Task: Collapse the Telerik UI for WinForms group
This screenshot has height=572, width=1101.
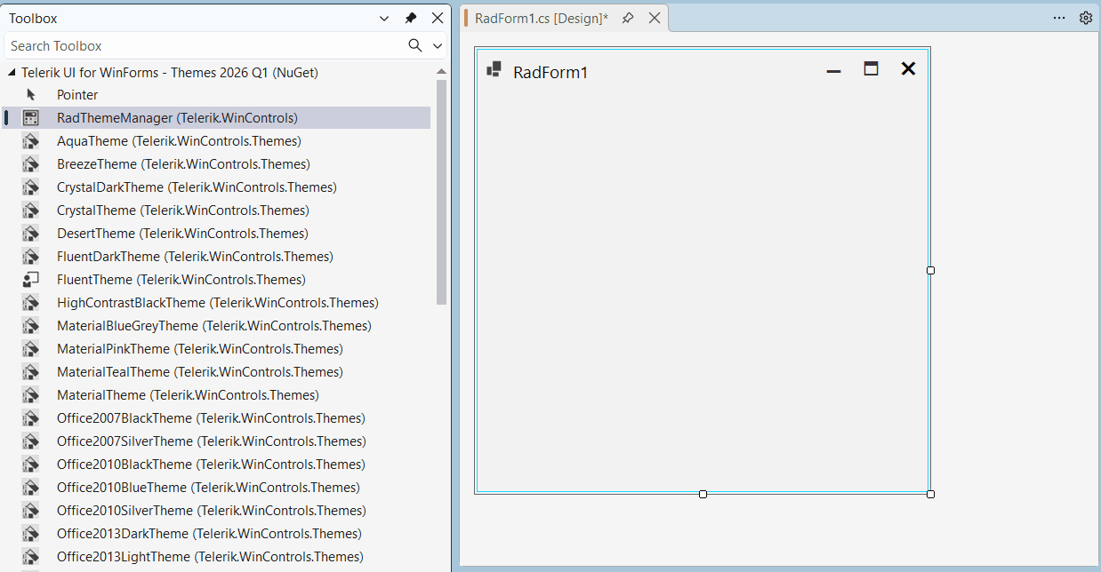Action: point(12,72)
